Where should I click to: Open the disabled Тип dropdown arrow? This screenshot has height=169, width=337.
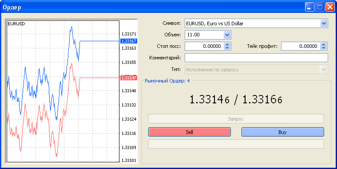click(x=324, y=70)
